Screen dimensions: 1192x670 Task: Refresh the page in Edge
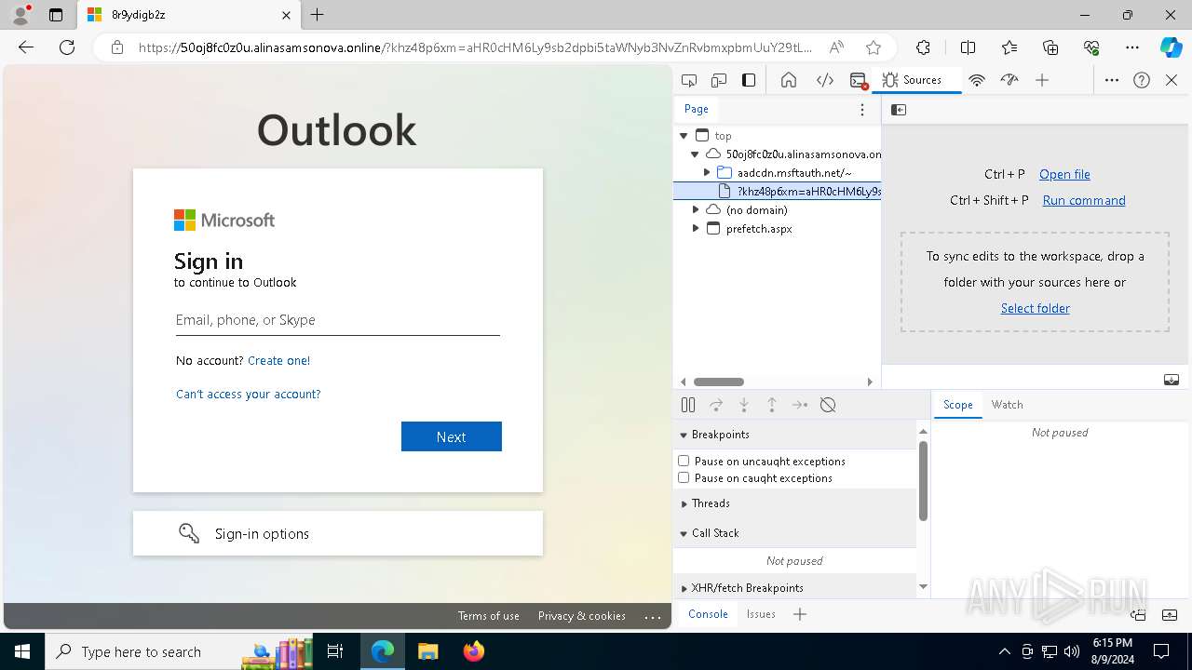coord(67,47)
